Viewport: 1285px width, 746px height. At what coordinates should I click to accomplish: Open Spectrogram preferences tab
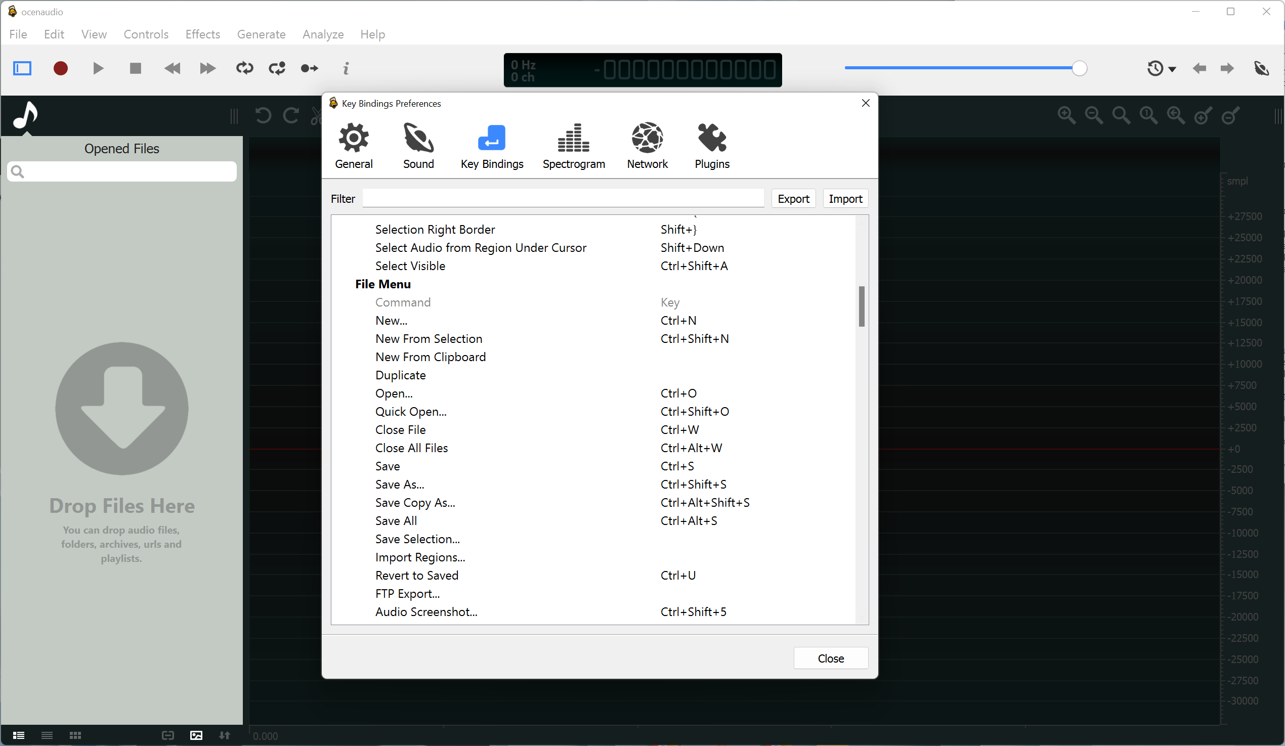(574, 145)
